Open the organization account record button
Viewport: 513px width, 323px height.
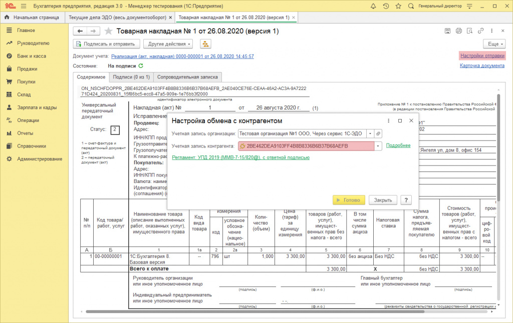pyautogui.click(x=379, y=133)
